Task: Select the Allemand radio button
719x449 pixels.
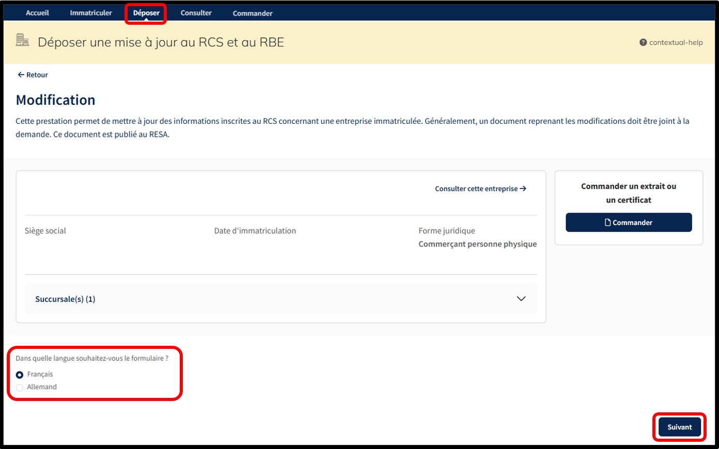Action: tap(20, 388)
